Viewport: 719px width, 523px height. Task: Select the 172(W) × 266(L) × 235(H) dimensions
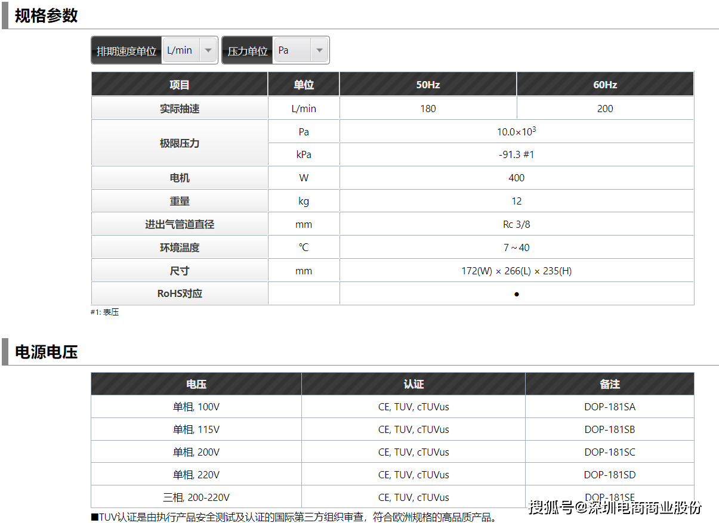pyautogui.click(x=517, y=271)
